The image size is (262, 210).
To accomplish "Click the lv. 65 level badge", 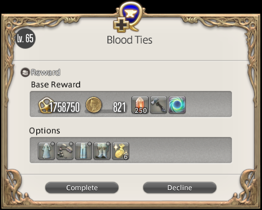I will pyautogui.click(x=25, y=38).
